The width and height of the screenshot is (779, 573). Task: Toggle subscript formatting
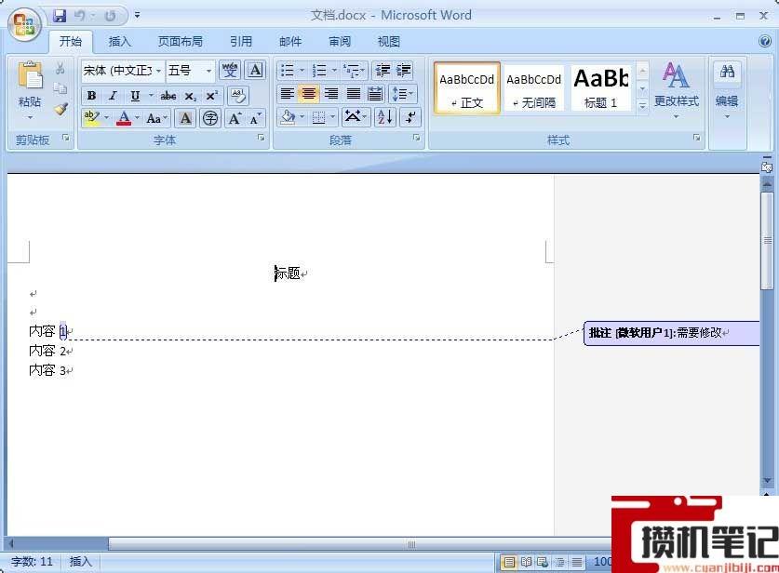pos(190,95)
